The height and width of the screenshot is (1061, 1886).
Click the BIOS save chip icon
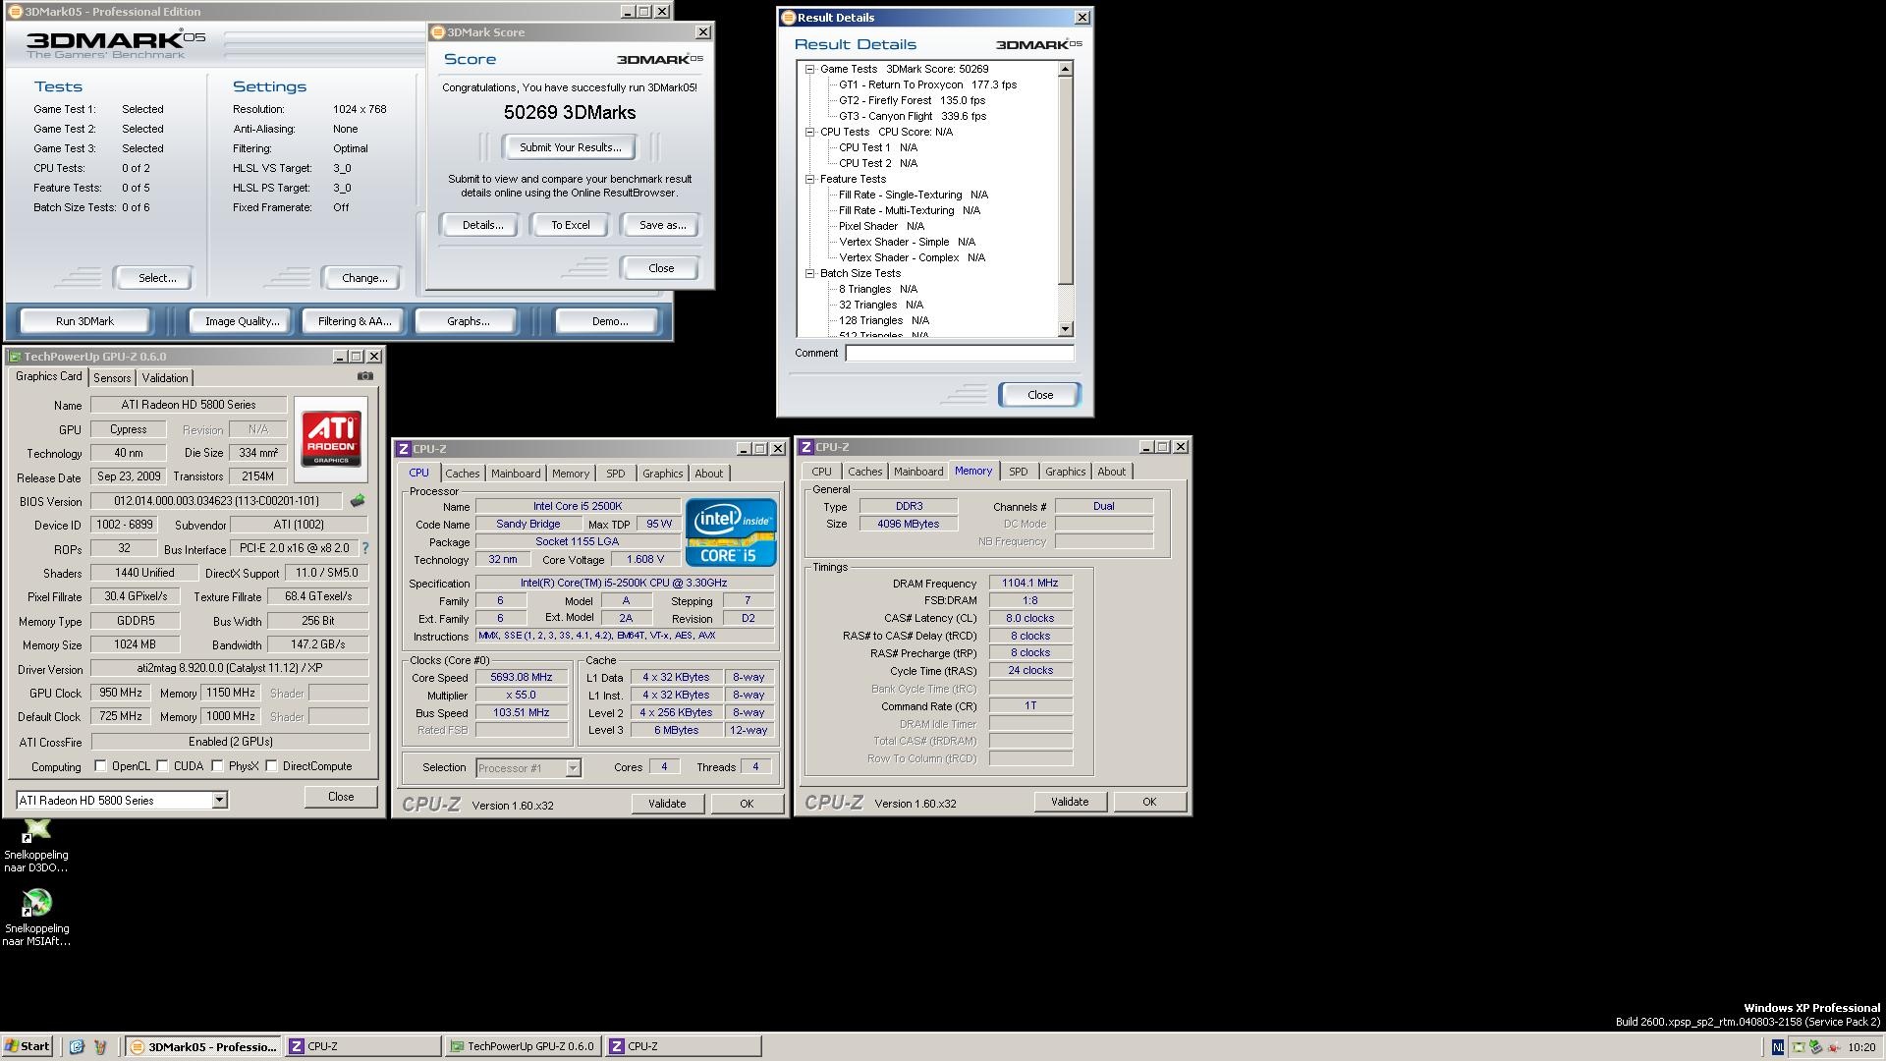pyautogui.click(x=358, y=501)
